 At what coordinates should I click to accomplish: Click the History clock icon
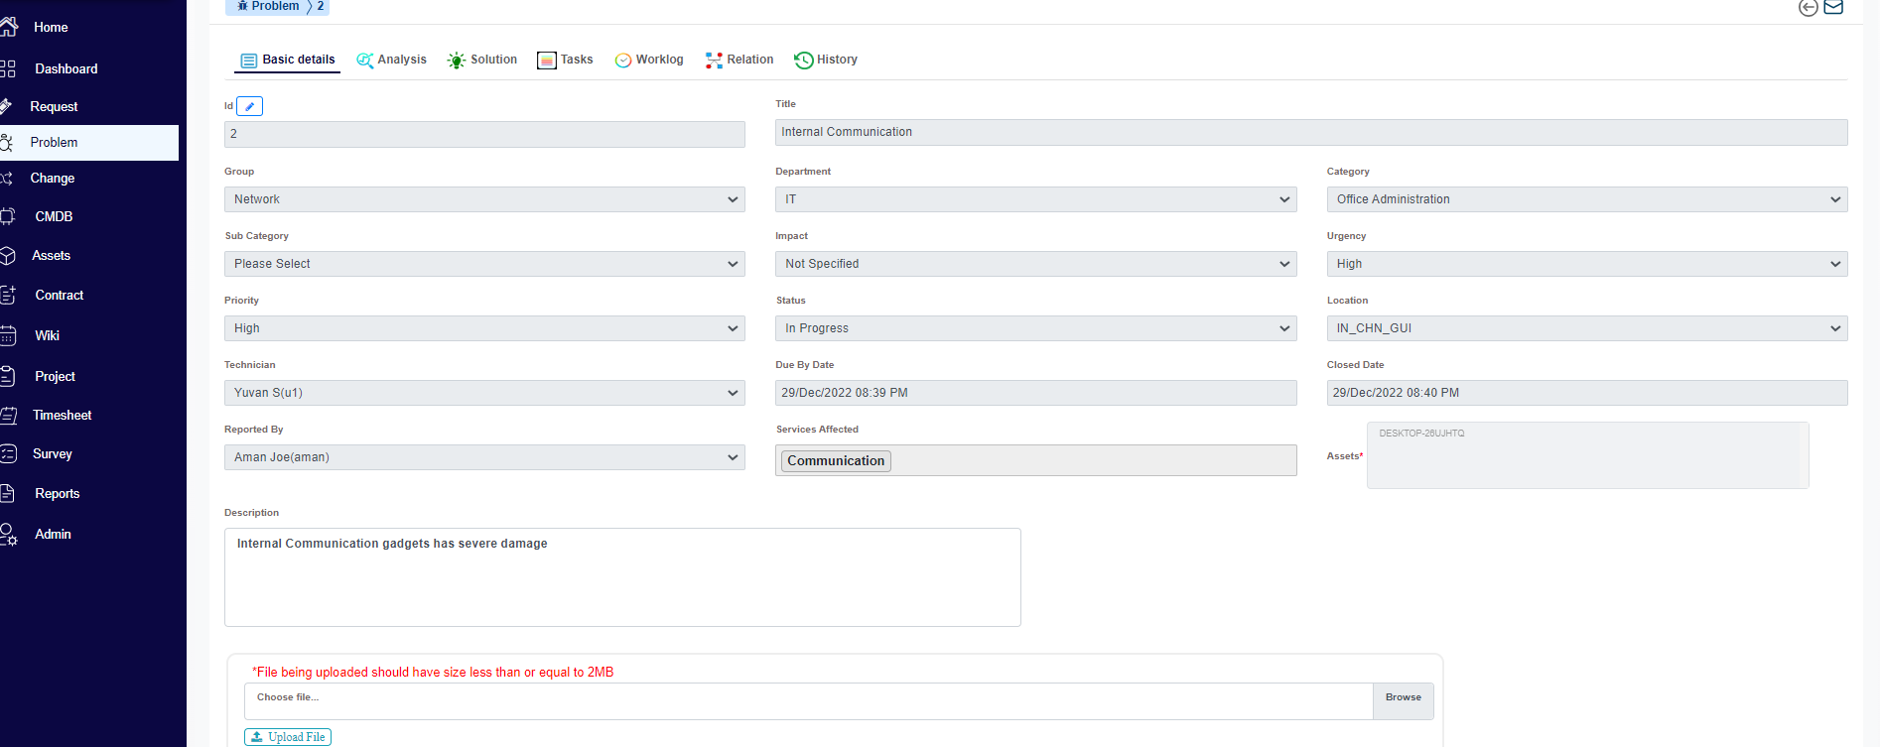pos(803,61)
